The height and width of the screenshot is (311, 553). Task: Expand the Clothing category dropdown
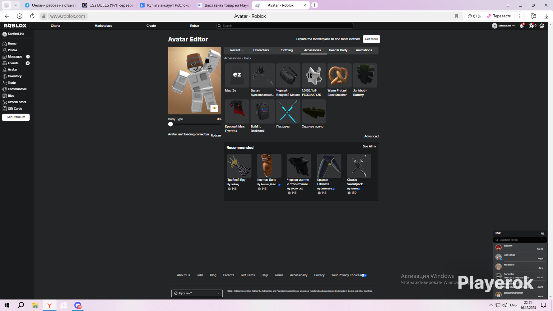click(x=288, y=50)
